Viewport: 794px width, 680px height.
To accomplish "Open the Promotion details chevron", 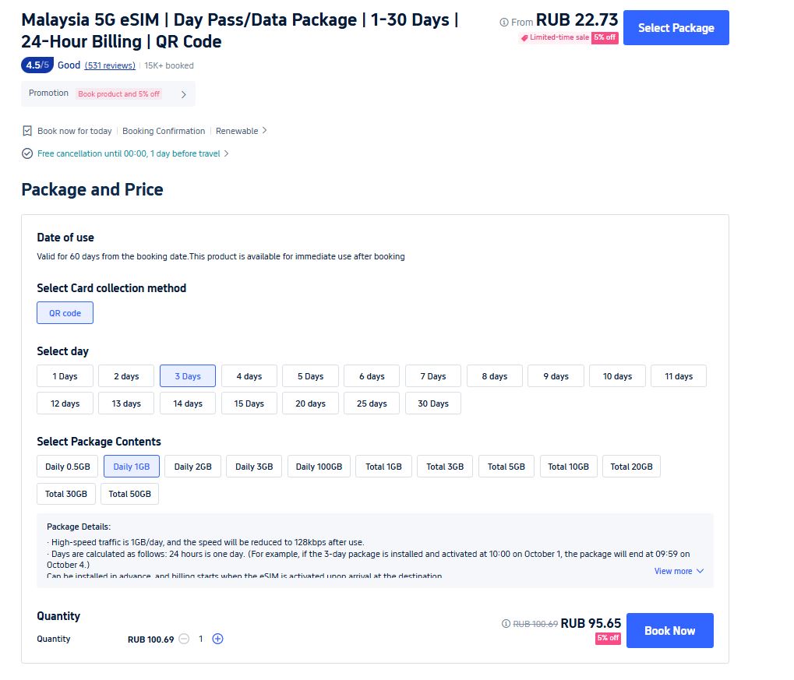I will click(x=184, y=94).
